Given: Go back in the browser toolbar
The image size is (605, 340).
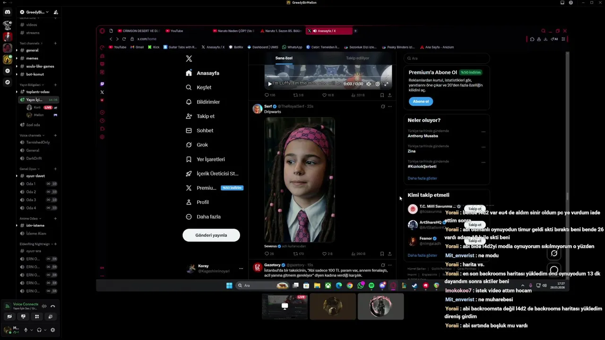Looking at the screenshot, I should (111, 39).
